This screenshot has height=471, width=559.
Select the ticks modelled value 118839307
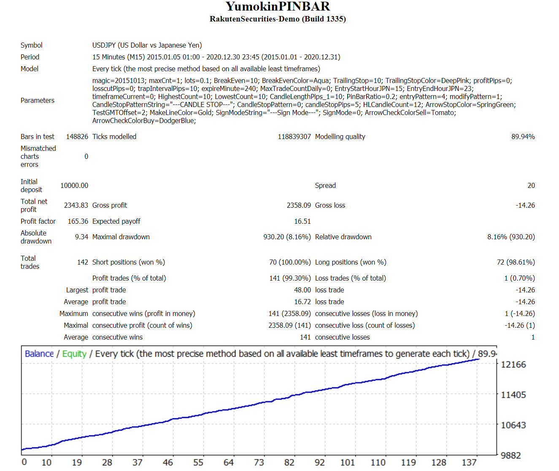tap(294, 136)
